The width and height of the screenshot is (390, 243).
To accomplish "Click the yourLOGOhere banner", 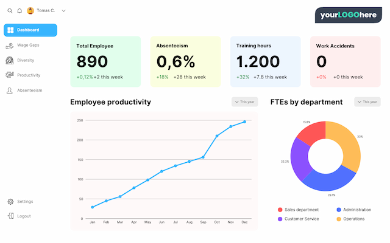I will (x=347, y=15).
